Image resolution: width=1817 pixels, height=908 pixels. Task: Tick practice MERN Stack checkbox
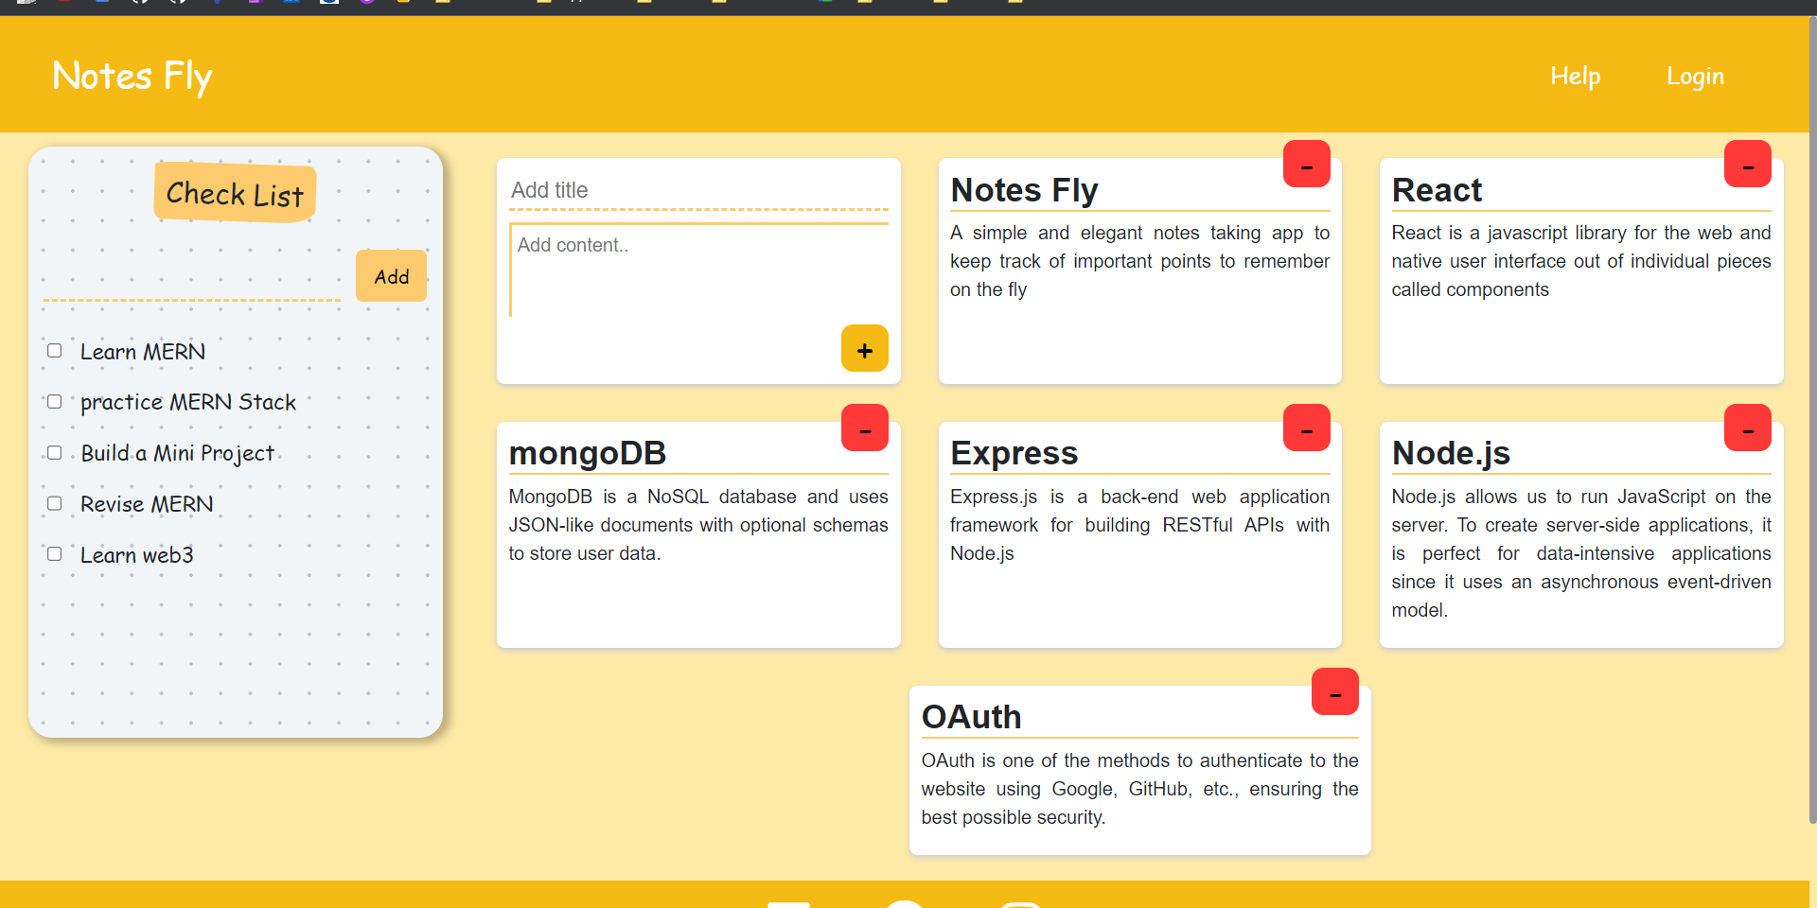(x=55, y=402)
